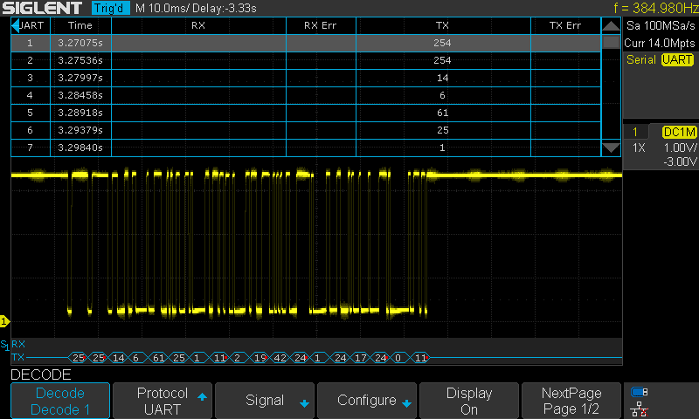Go to NextPage Page 1/2
The height and width of the screenshot is (419, 699).
tap(571, 401)
